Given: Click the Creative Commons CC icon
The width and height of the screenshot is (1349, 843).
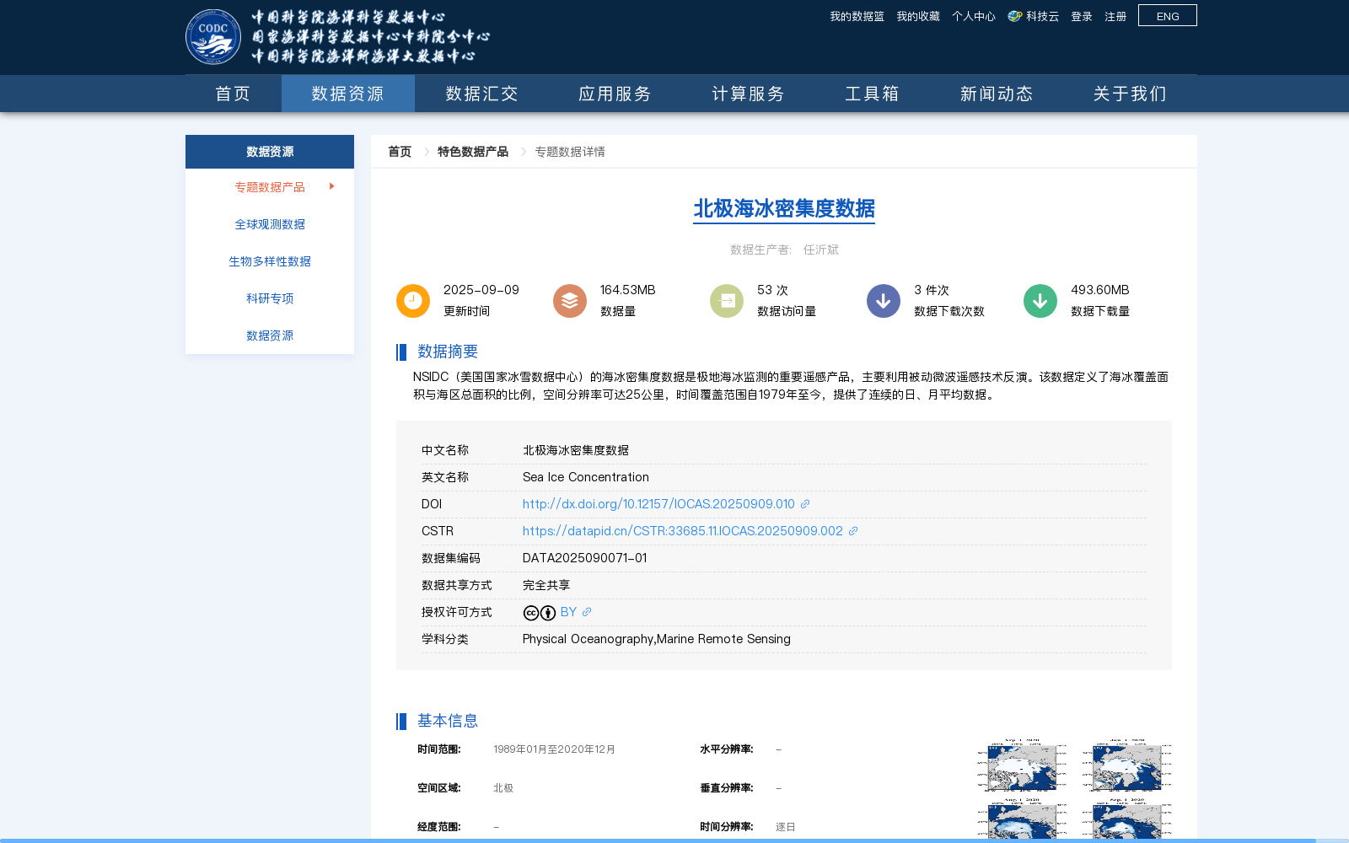Looking at the screenshot, I should [531, 613].
